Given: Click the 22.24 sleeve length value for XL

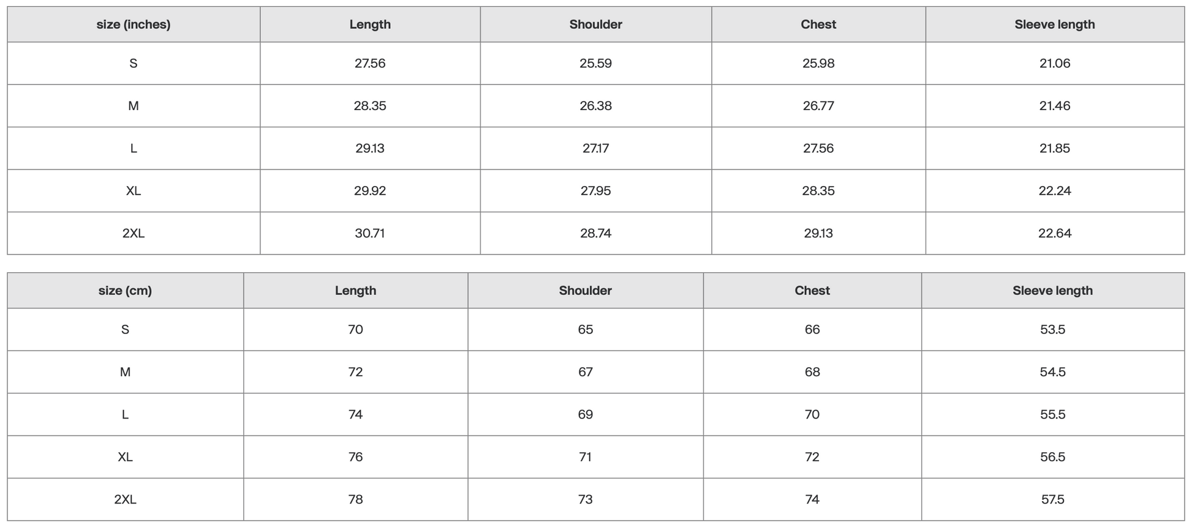Looking at the screenshot, I should tap(1054, 191).
